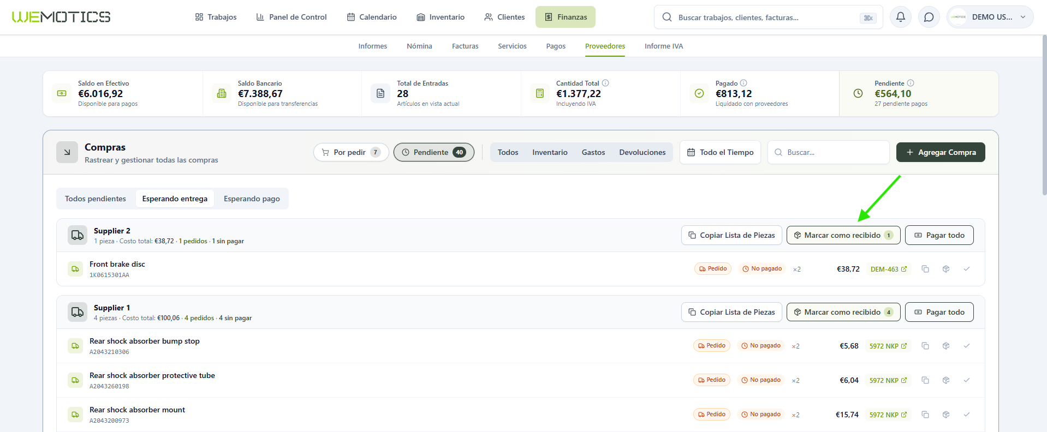The image size is (1047, 432).
Task: Open the DEMO US... account dropdown
Action: 990,17
